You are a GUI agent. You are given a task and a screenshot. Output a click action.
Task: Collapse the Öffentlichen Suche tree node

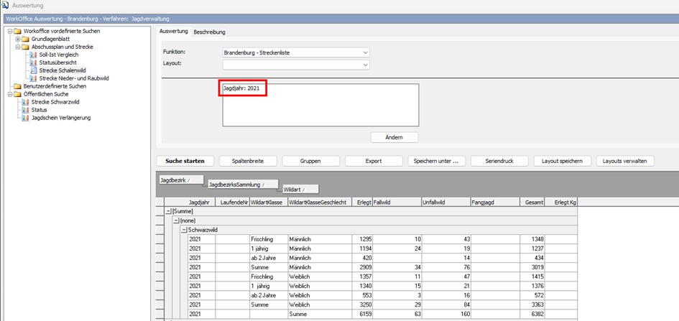(9, 94)
